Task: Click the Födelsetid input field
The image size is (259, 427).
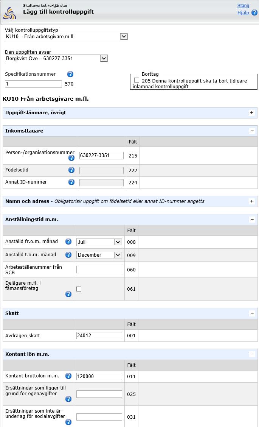Action: click(x=101, y=170)
